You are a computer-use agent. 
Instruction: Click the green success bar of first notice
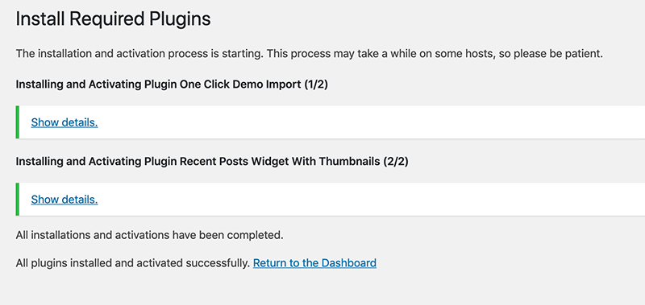click(17, 122)
